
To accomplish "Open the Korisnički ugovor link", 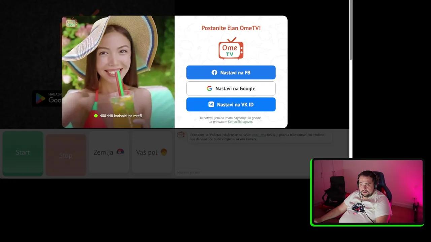I will pos(240,122).
